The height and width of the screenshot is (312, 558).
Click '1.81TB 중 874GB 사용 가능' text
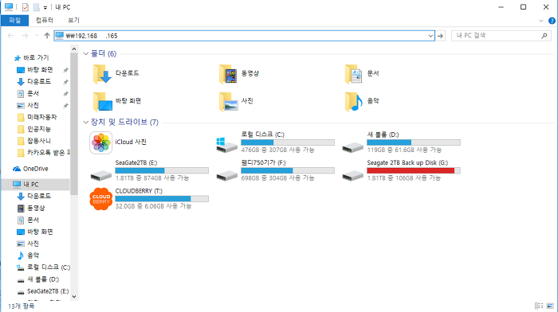[x=152, y=177]
